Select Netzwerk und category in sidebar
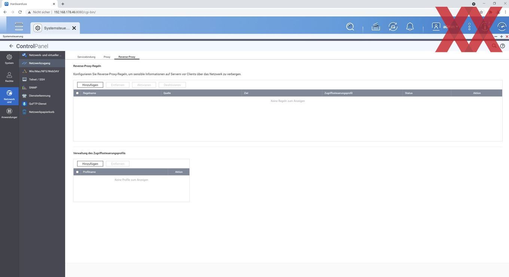Screen dimensions: 509x277 (9, 96)
